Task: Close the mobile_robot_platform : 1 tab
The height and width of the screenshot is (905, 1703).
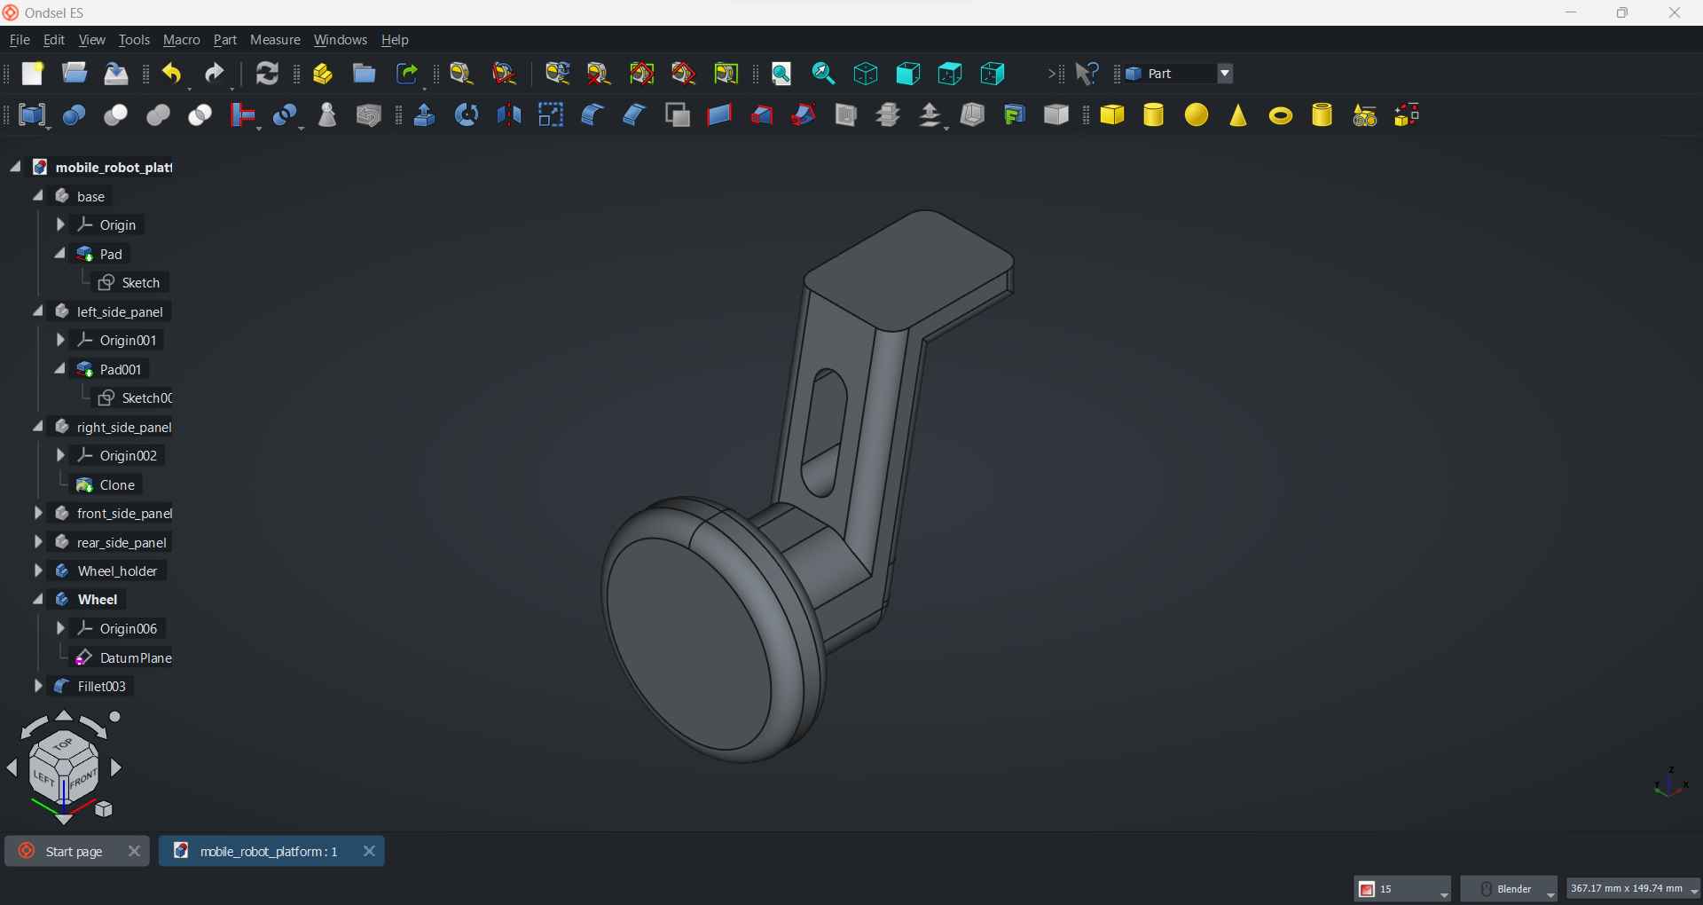Action: pyautogui.click(x=370, y=852)
